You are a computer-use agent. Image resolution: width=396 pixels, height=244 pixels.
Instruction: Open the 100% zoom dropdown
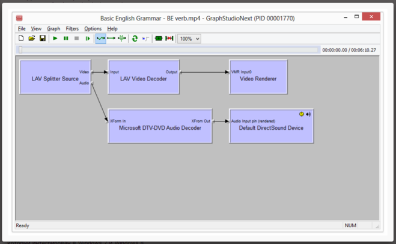coord(189,38)
